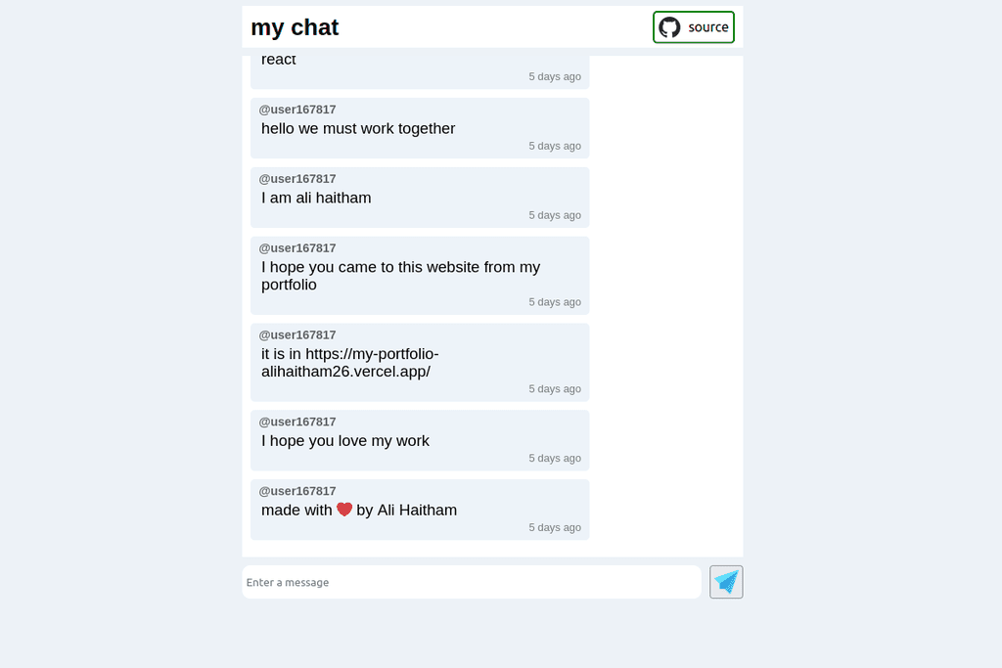Click timestamp on 'made with' message
Image resolution: width=1002 pixels, height=668 pixels.
(555, 527)
